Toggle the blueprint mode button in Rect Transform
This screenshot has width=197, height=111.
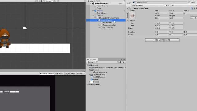pyautogui.click(x=192, y=18)
